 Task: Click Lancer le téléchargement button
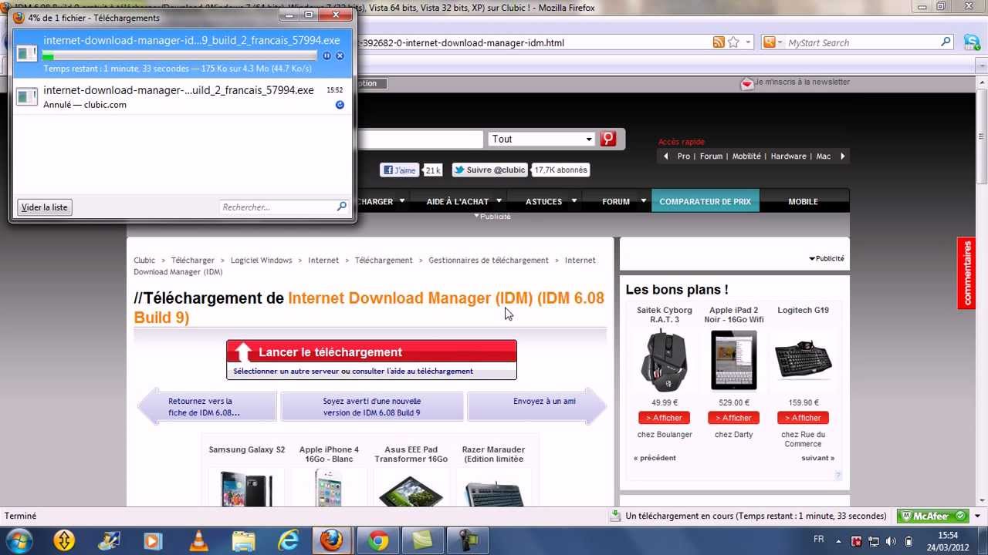[x=371, y=352]
